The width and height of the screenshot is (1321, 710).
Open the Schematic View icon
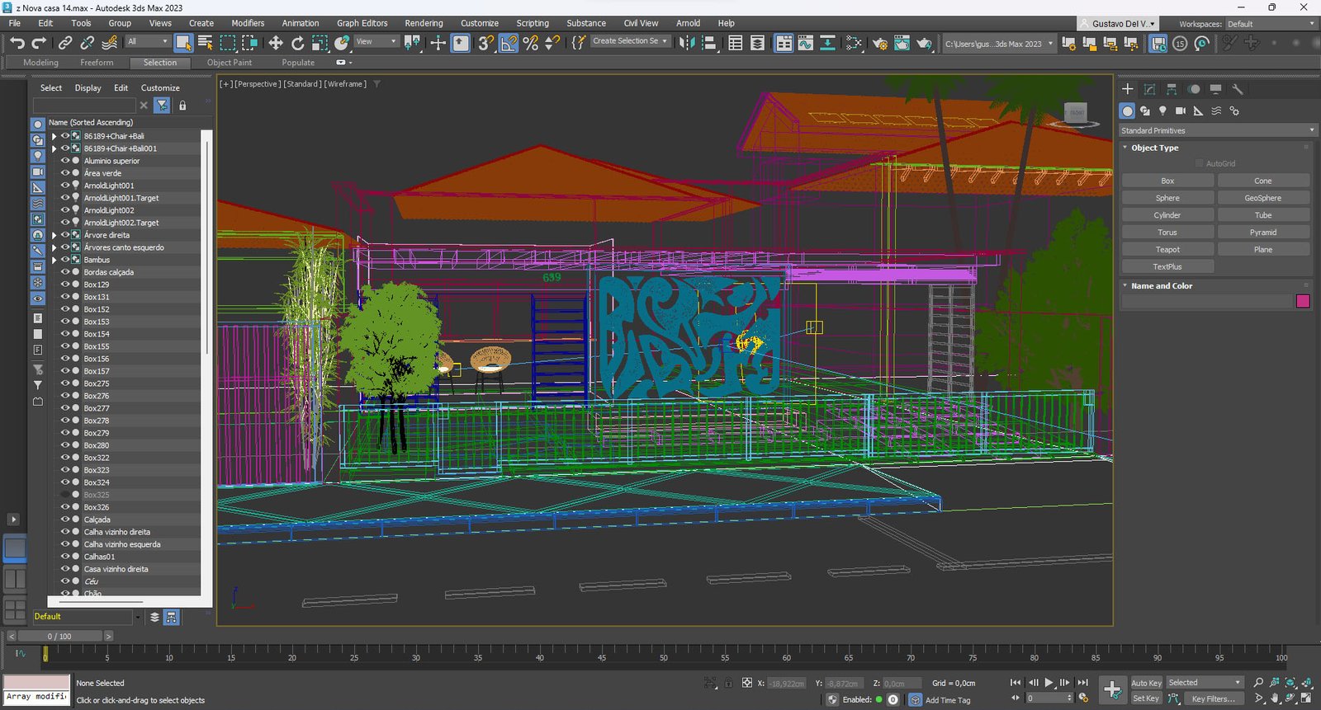coord(827,43)
